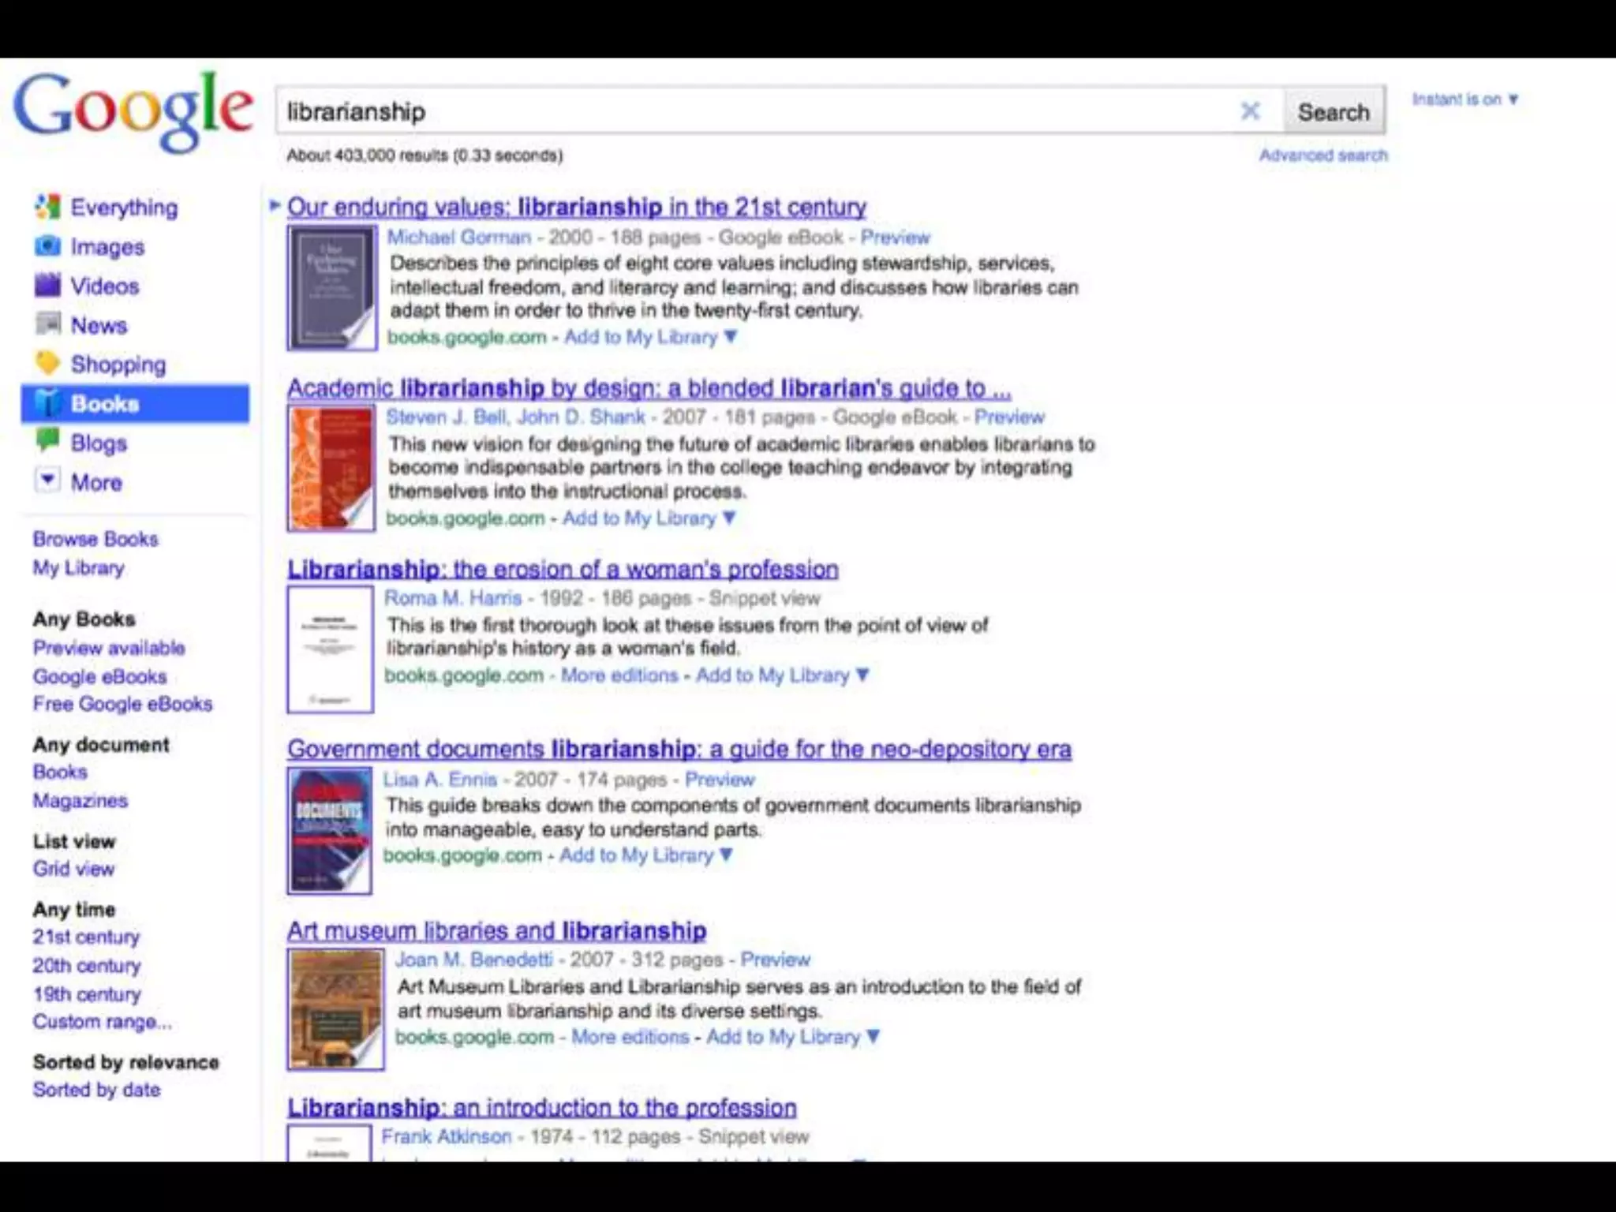Open Preview link for Lisa A. Ennis book
Image resolution: width=1616 pixels, height=1212 pixels.
tap(720, 780)
